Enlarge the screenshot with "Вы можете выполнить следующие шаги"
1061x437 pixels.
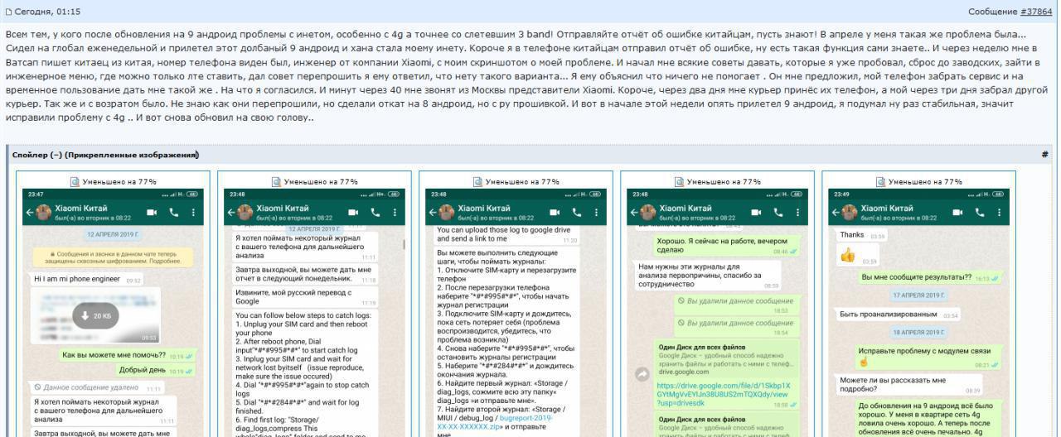tap(516, 313)
